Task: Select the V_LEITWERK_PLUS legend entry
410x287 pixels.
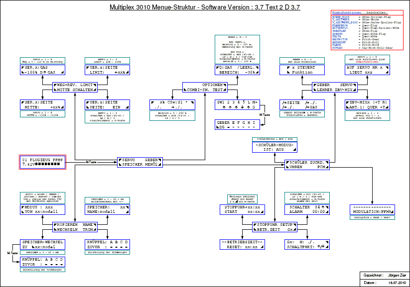Action: coord(345,22)
